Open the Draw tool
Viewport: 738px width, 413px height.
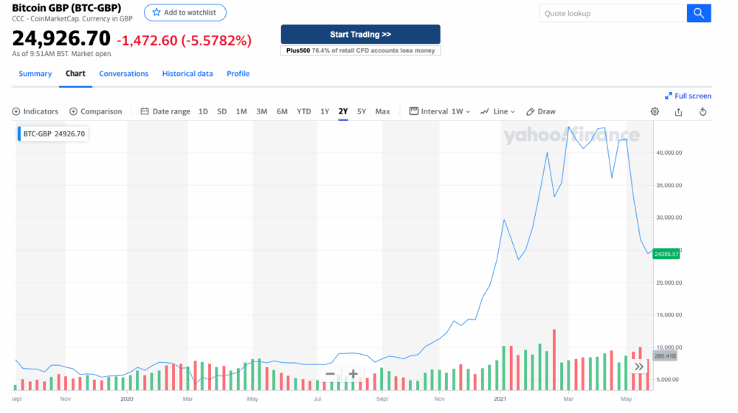[541, 111]
